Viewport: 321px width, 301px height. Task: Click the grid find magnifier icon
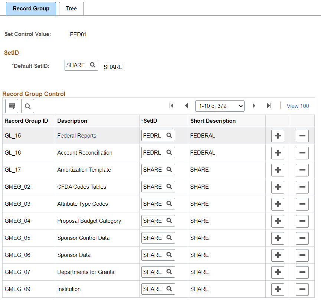[x=27, y=106]
